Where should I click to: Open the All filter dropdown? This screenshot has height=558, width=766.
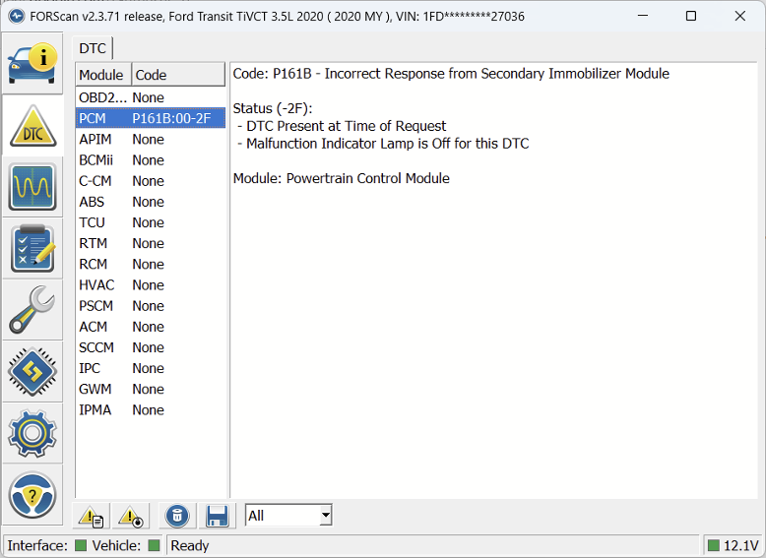point(288,515)
